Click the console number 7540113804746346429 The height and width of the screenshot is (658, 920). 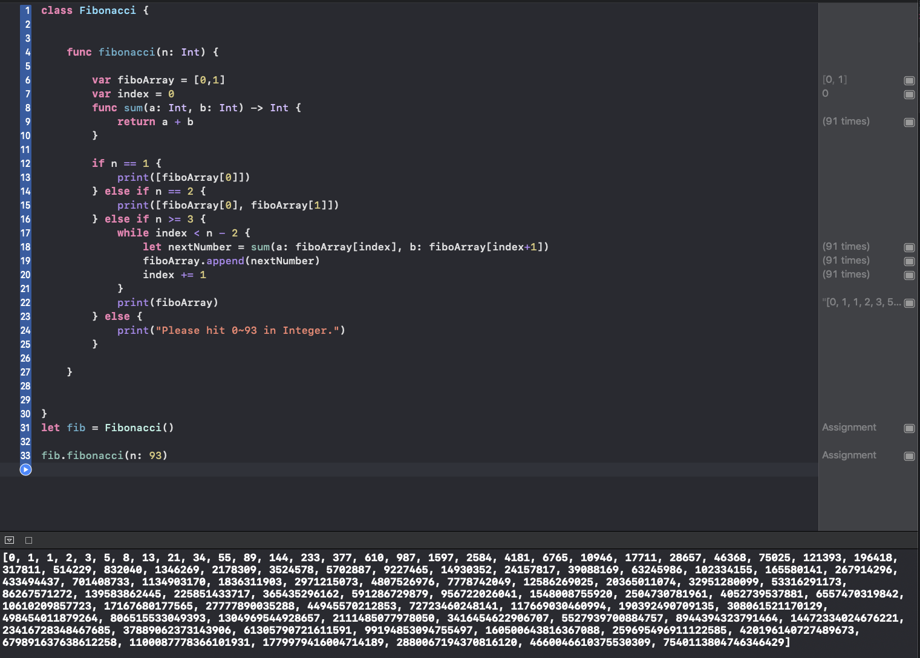pos(723,642)
